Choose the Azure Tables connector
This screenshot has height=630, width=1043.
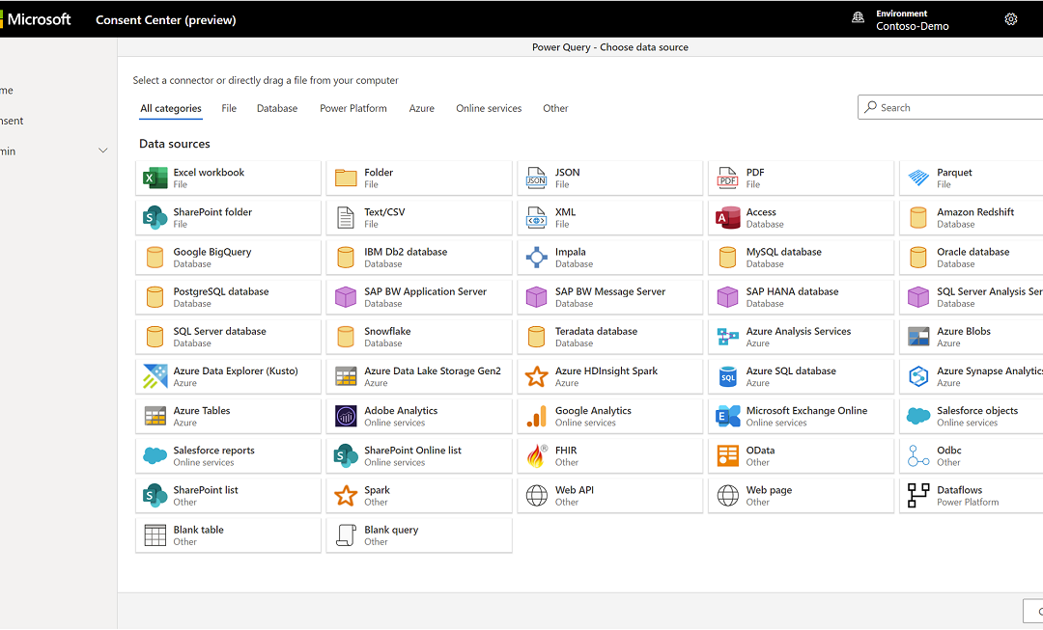[x=228, y=416]
